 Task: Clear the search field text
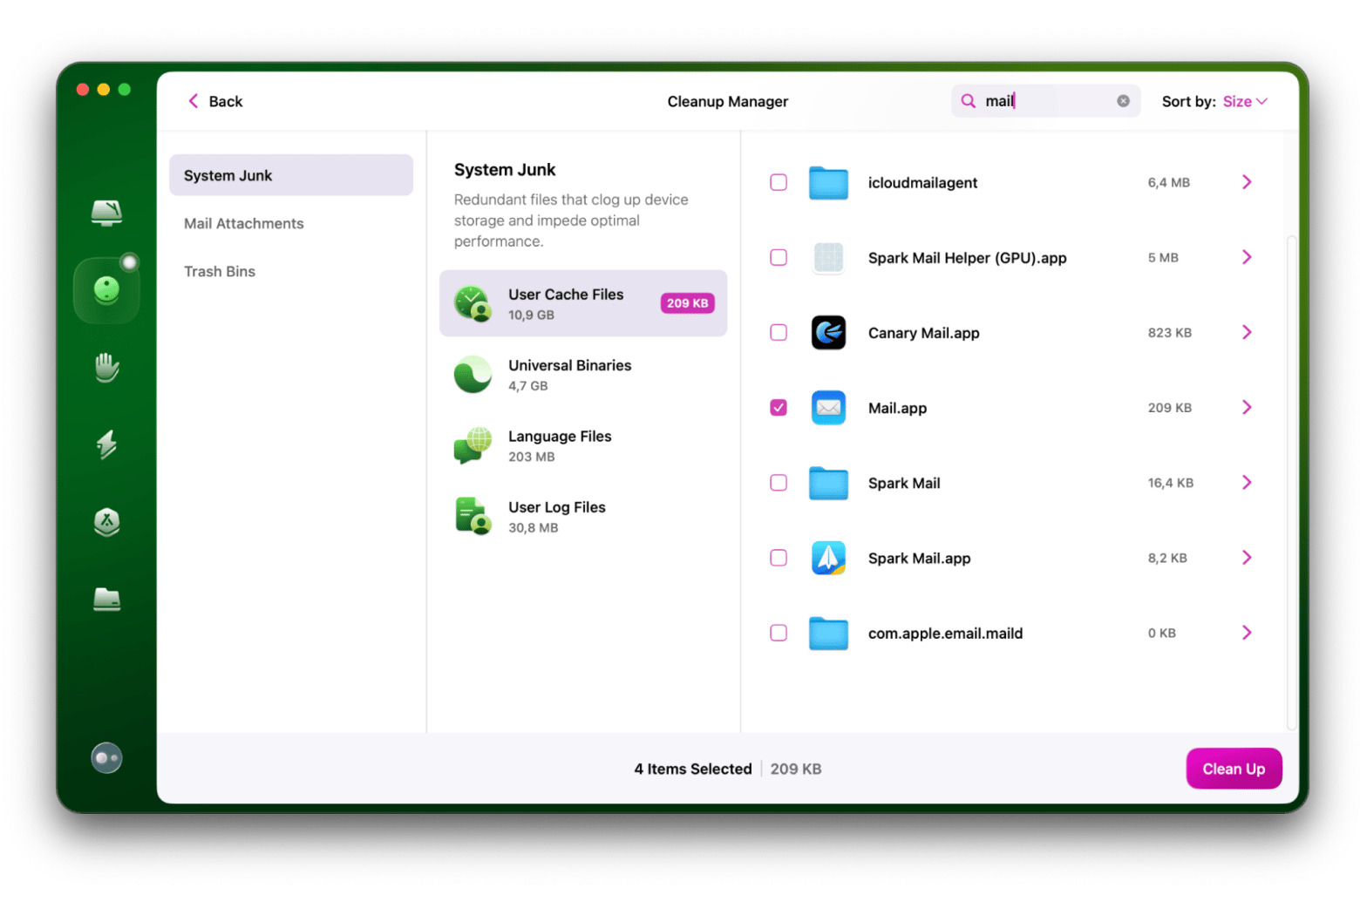(1123, 101)
